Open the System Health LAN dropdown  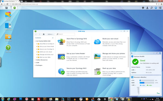click(x=133, y=70)
